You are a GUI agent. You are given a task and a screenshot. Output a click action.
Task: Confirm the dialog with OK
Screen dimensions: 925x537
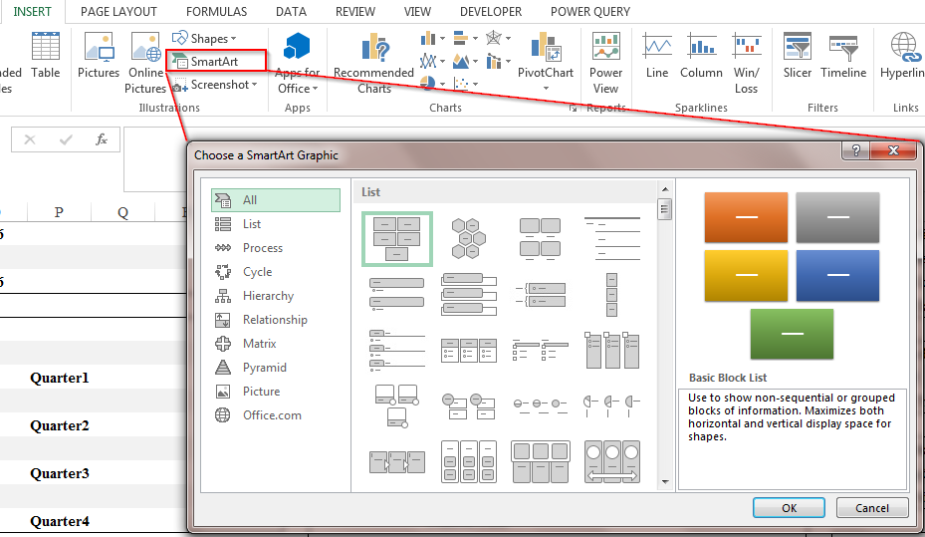789,508
